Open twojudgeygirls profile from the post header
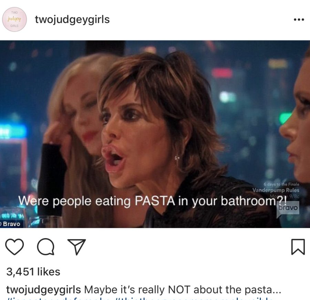The image size is (310, 300). 72,20
